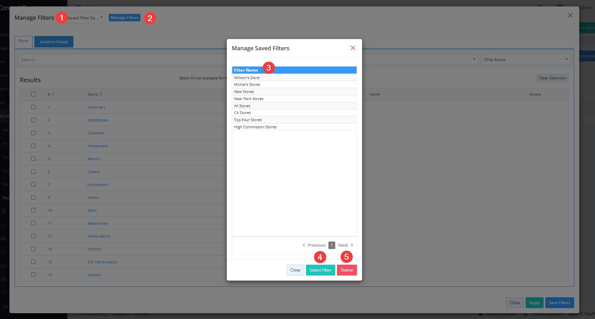Switch to the Location Group tab
This screenshot has width=595, height=319.
coord(54,42)
